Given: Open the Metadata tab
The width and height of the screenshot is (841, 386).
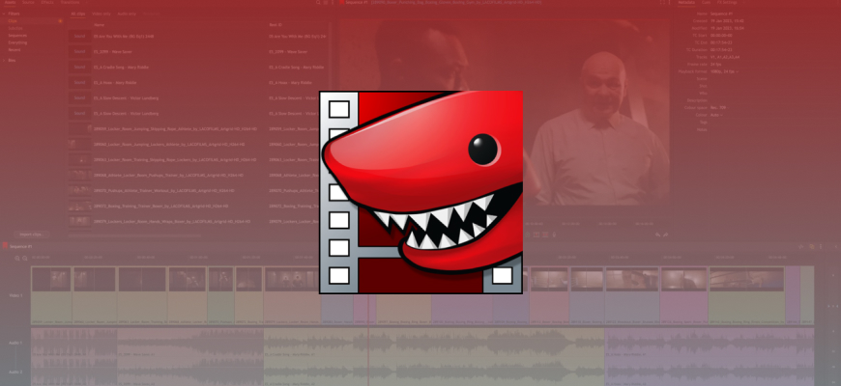Looking at the screenshot, I should click(686, 3).
